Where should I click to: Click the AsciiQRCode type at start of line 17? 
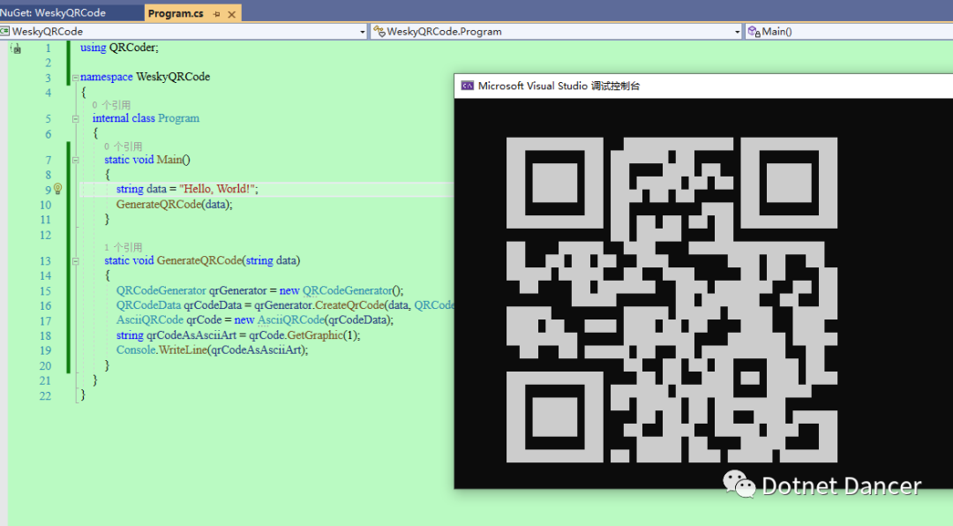pos(149,319)
